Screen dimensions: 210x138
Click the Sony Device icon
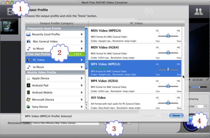[x=28, y=107]
